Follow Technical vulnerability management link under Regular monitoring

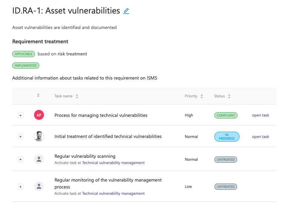coord(113,193)
